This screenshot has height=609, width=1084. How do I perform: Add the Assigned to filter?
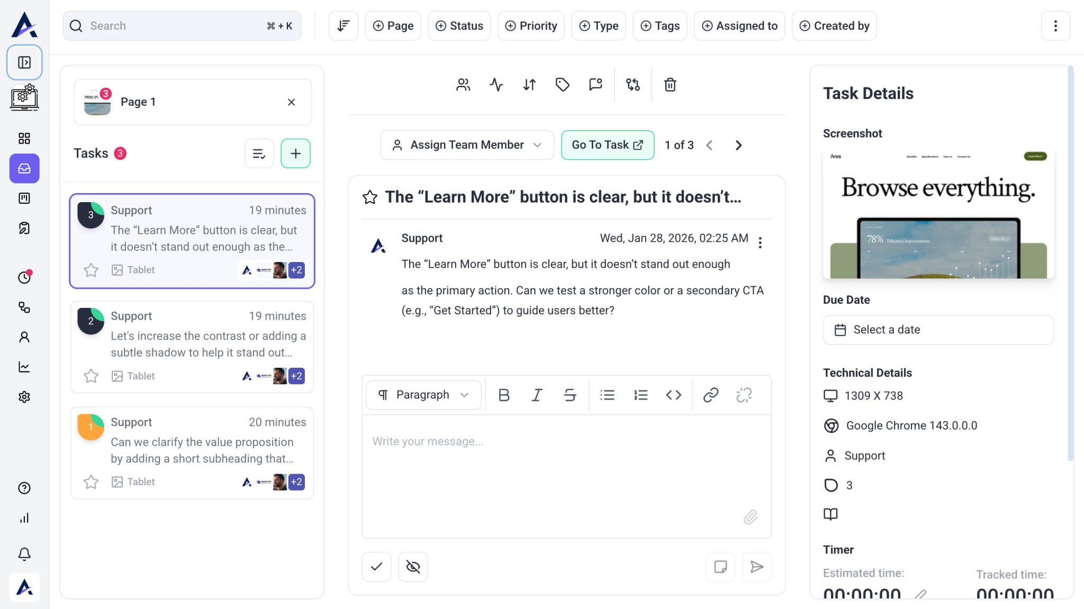(x=739, y=26)
